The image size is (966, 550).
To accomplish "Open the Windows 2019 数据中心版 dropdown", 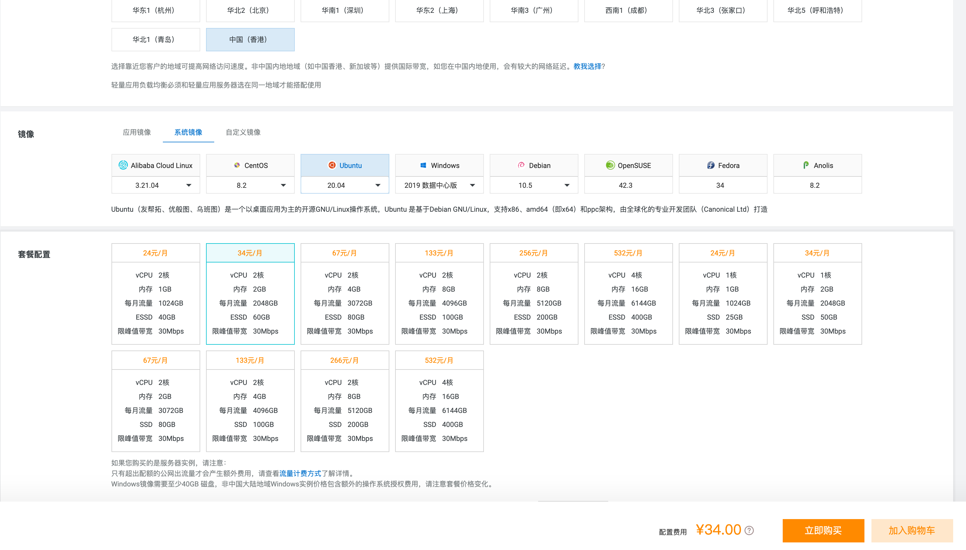I will [x=439, y=185].
